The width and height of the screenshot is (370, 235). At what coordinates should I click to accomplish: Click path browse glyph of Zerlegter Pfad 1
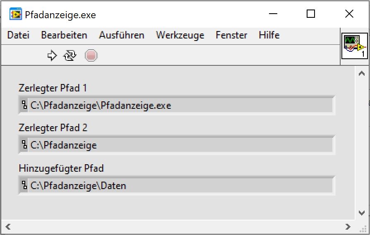(24, 106)
